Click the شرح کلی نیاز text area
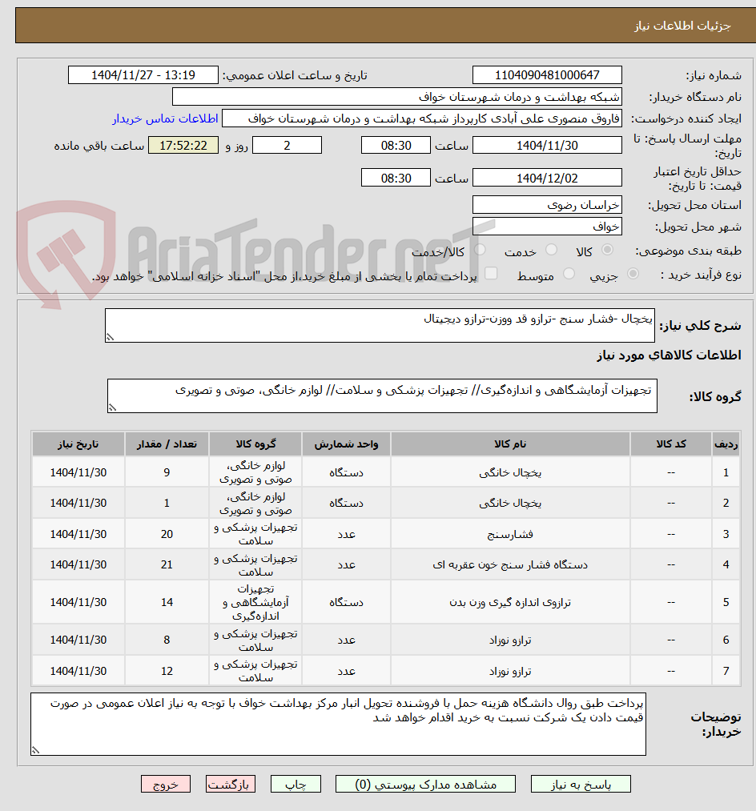This screenshot has height=811, width=756. click(380, 325)
